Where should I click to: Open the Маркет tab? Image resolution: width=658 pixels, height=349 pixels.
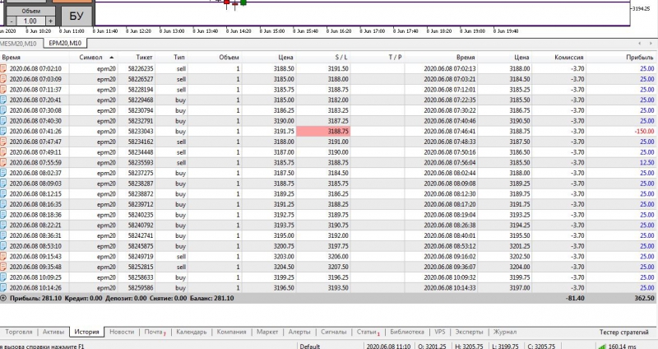pos(267,332)
